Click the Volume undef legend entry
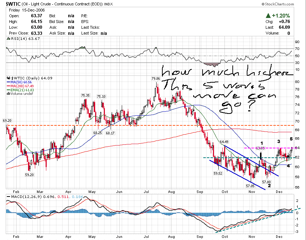 pos(22,94)
